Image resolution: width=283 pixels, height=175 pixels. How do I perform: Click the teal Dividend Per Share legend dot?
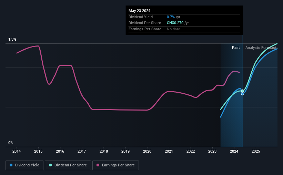point(50,165)
